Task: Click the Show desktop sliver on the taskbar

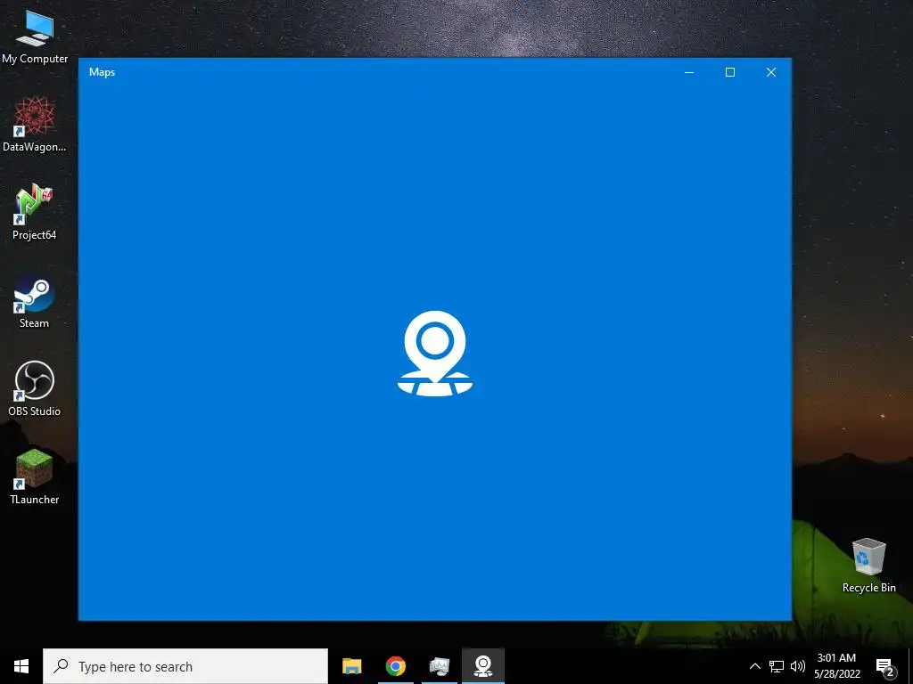Action: (910, 666)
